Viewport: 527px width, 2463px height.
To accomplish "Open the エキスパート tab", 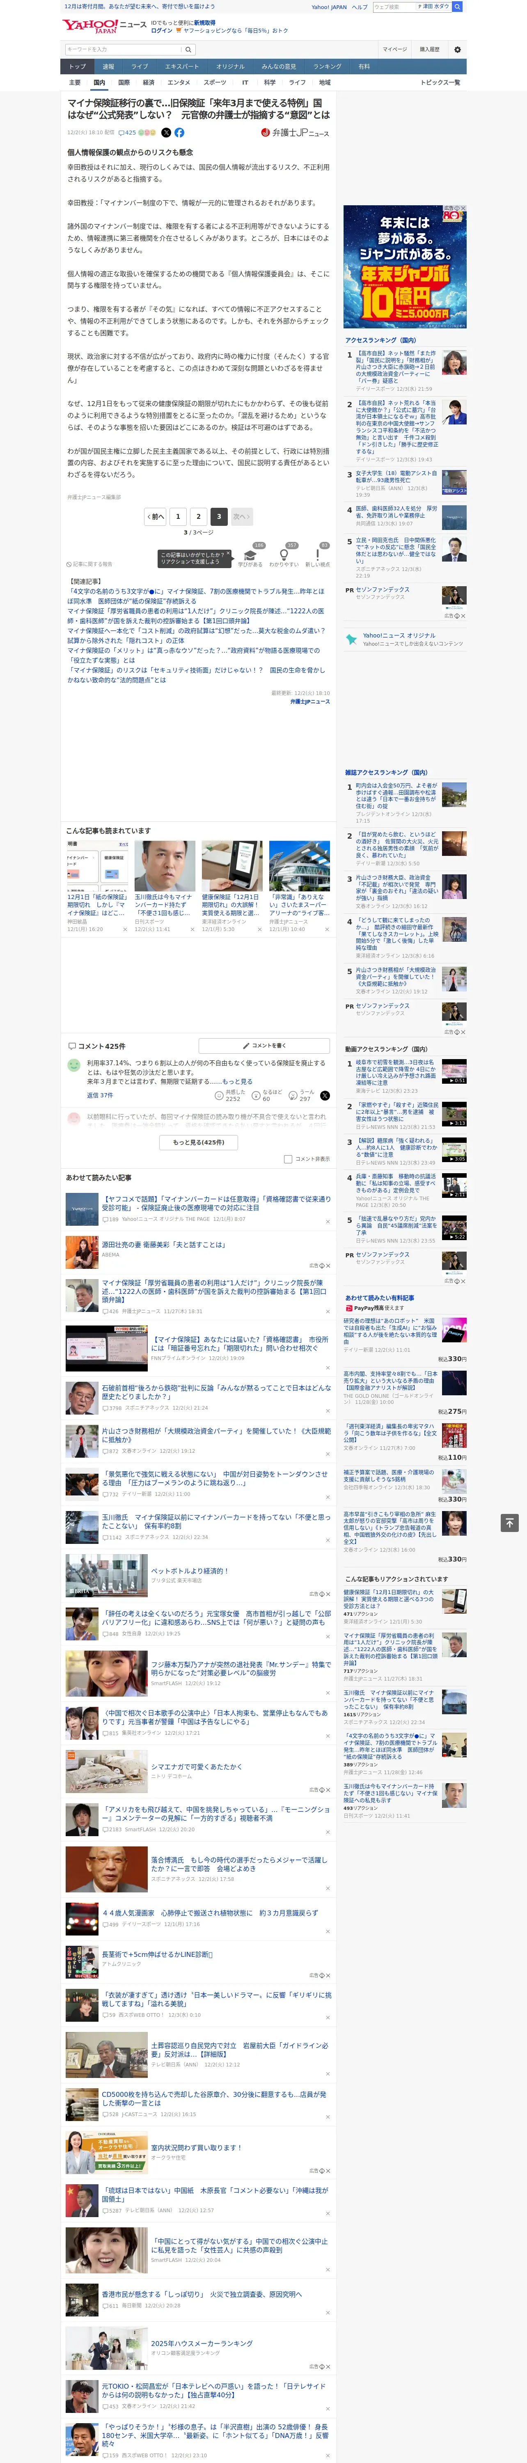I will click(182, 67).
